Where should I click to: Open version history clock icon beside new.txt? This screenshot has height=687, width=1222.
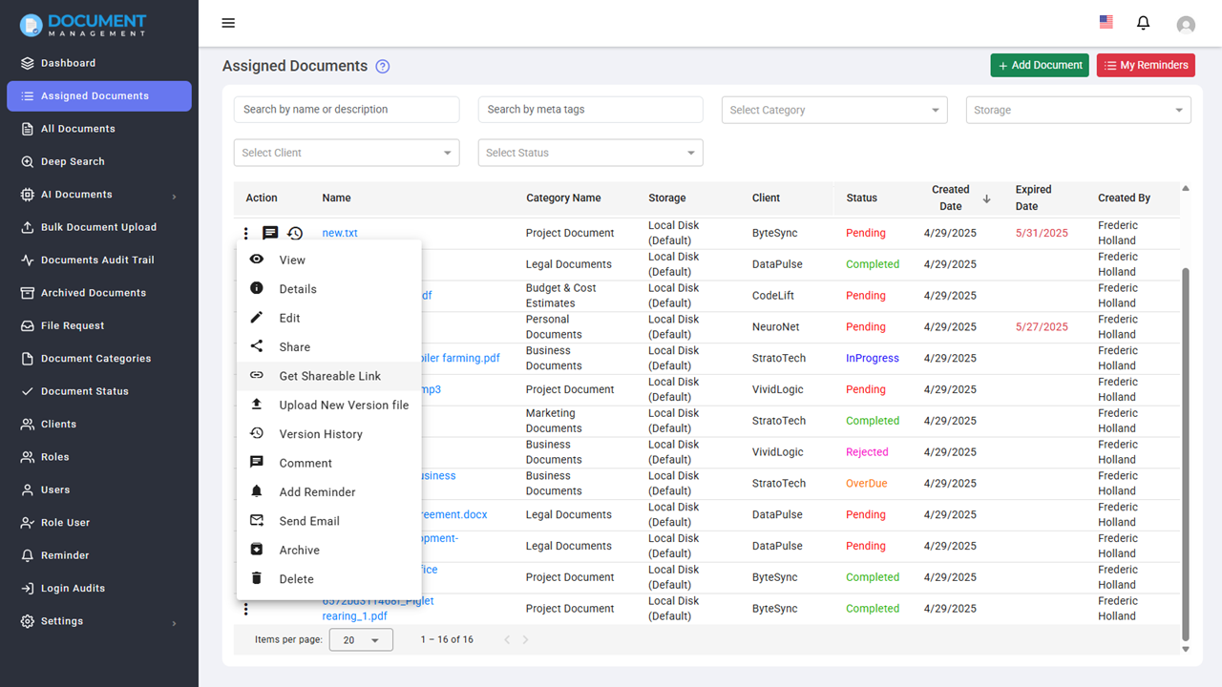pyautogui.click(x=295, y=233)
